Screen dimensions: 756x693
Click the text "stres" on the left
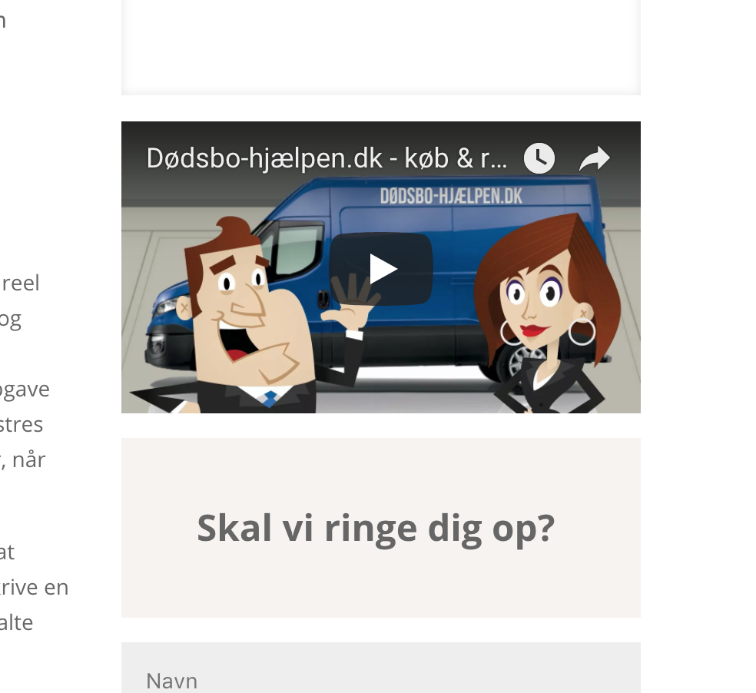(x=22, y=425)
